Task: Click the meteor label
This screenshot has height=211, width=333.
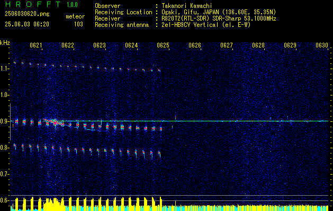Action: coord(75,16)
